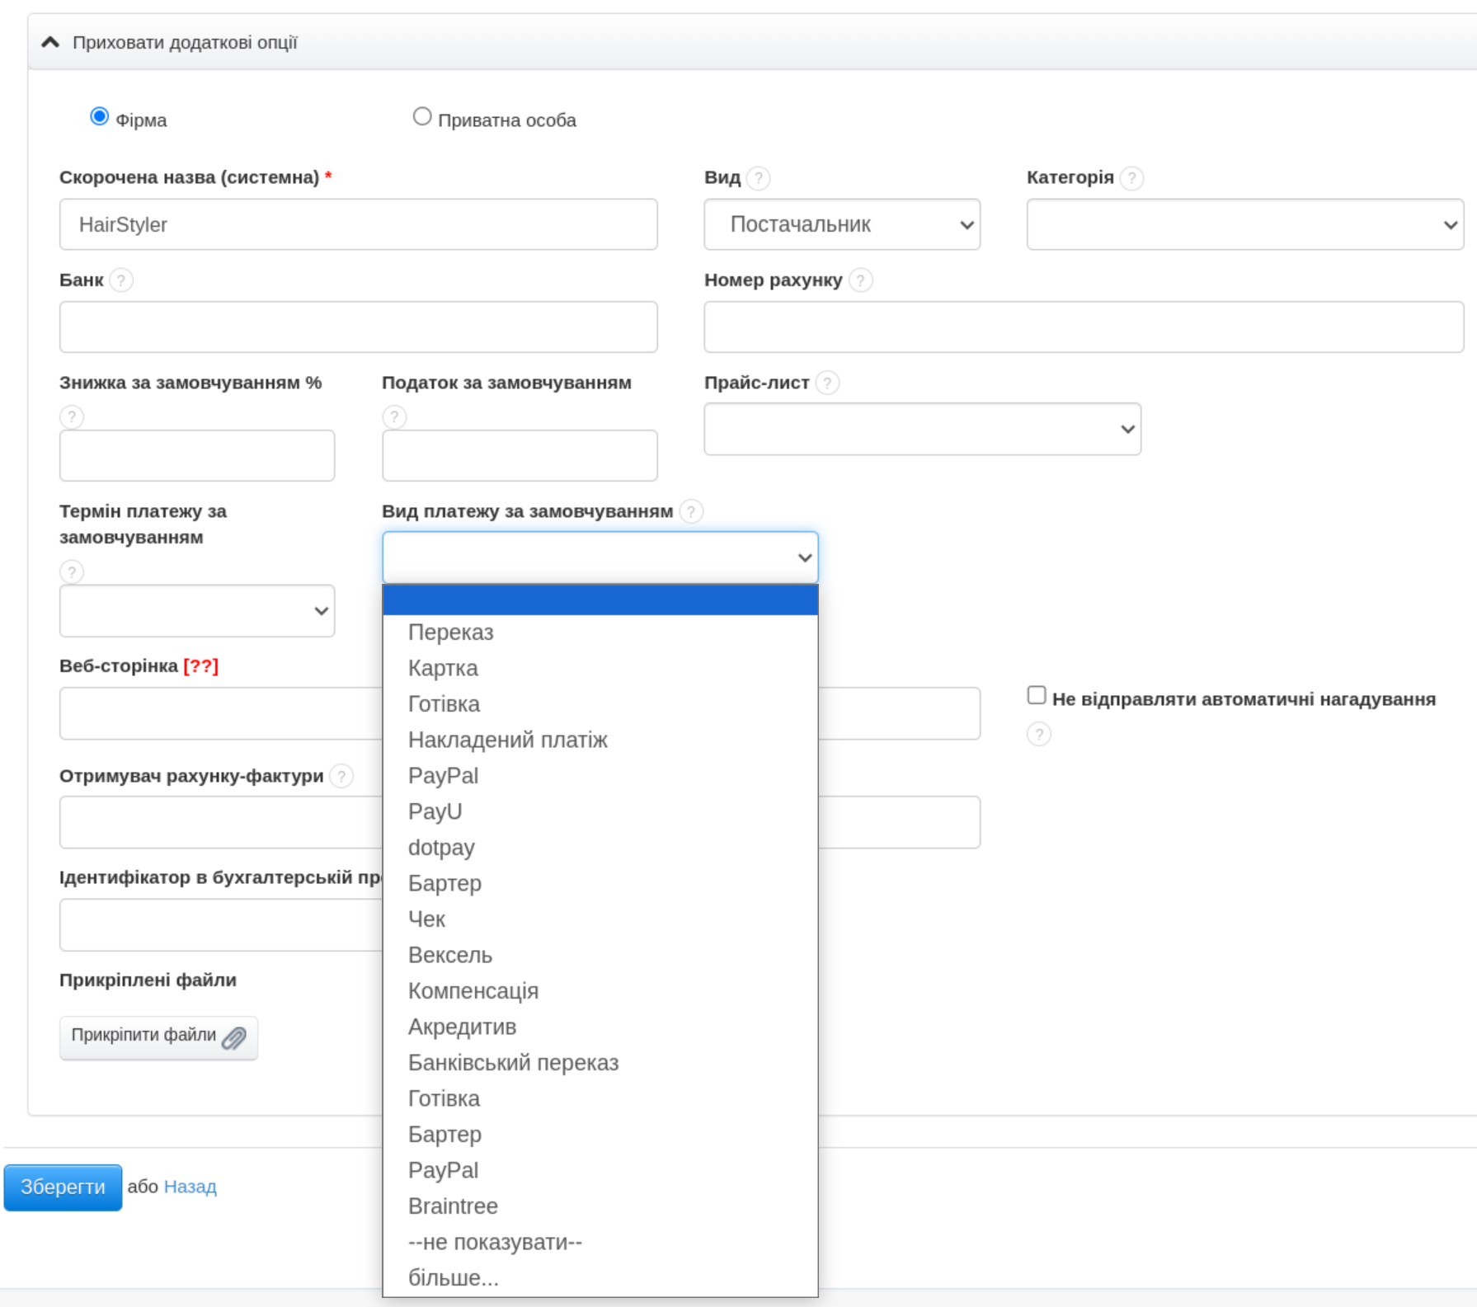Screen dimensions: 1477x1307
Task: Choose Накладений платіж from payment list
Action: (507, 740)
